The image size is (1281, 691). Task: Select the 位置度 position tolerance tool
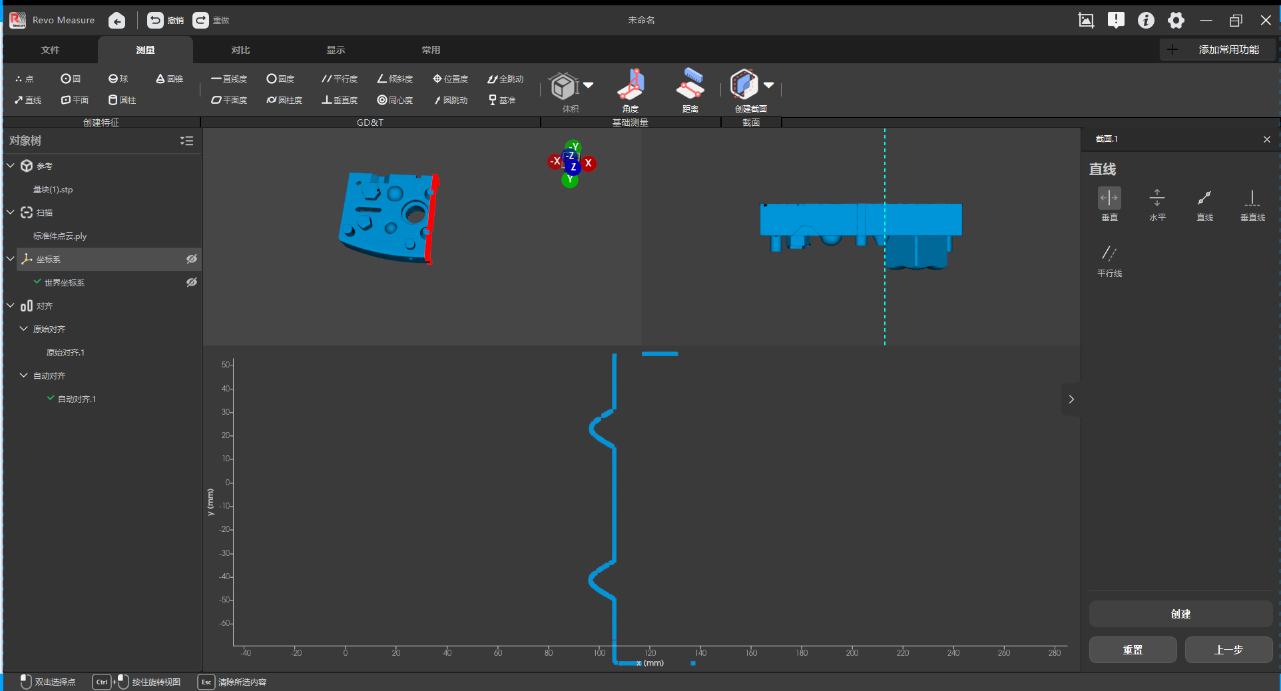click(450, 79)
